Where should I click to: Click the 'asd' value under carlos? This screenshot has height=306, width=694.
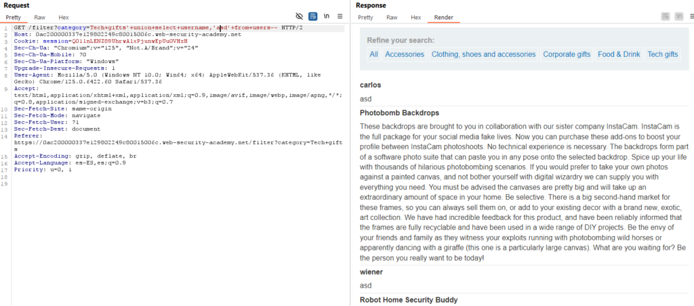[365, 99]
